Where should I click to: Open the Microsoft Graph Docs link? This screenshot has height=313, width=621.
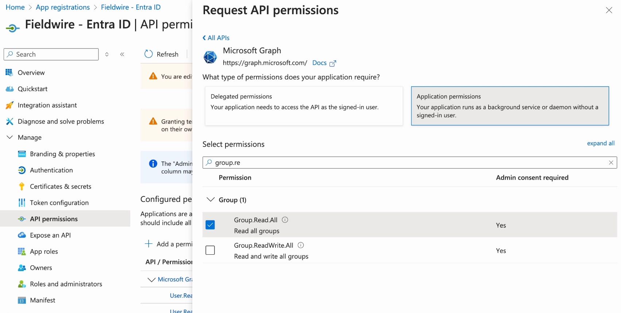pos(319,63)
